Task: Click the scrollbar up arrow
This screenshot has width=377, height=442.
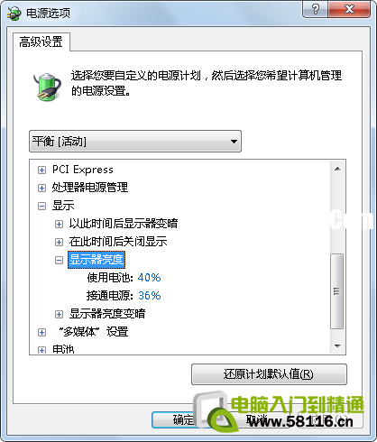Action: coord(337,169)
